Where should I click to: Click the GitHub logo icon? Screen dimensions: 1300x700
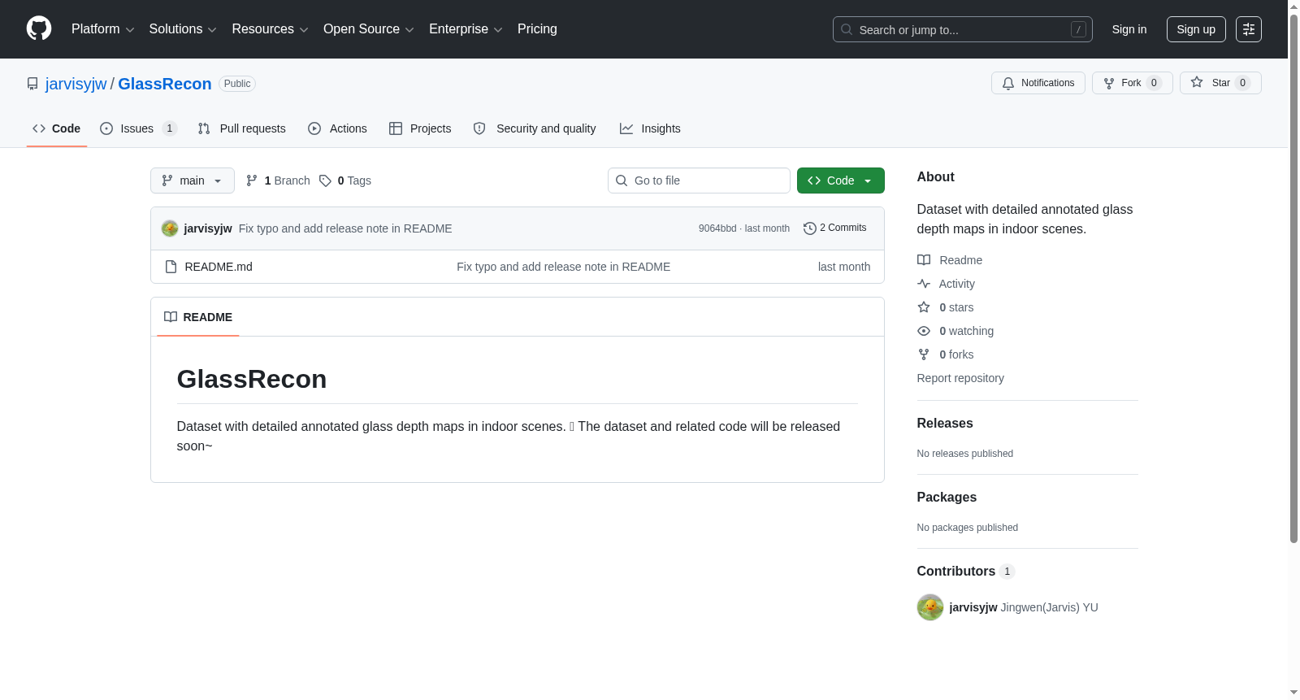(x=39, y=28)
